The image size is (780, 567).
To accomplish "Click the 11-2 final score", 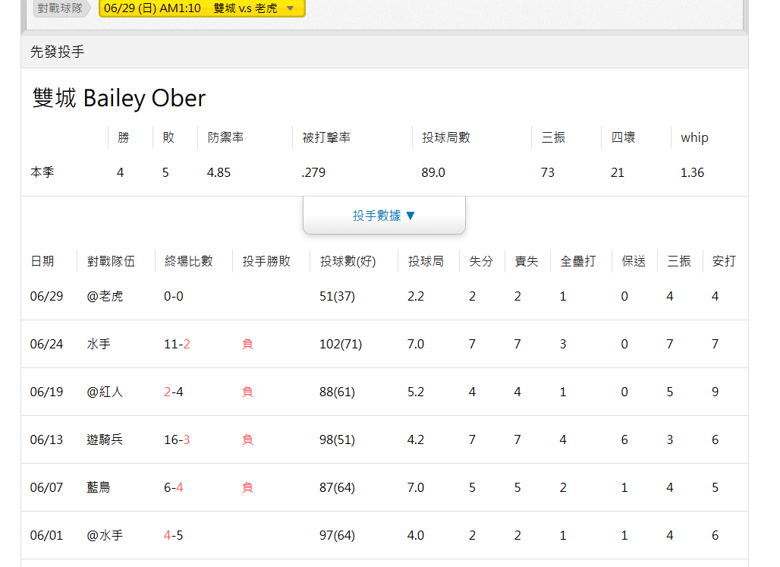I will pyautogui.click(x=177, y=345).
